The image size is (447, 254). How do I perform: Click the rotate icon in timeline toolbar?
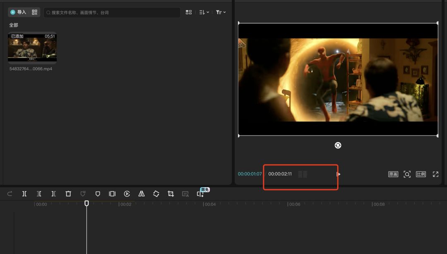(x=156, y=194)
